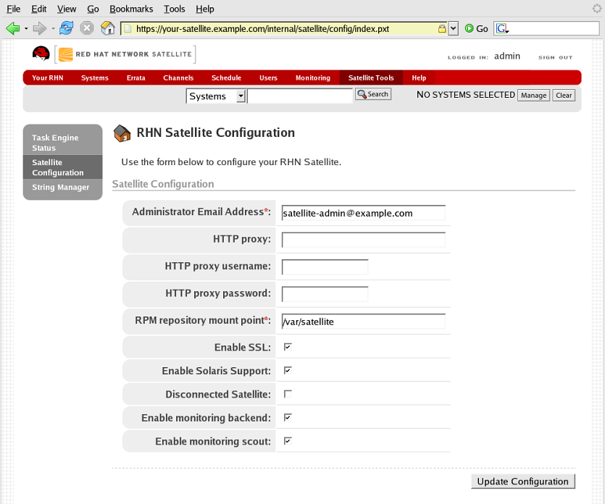Open the Tools menu
The image size is (605, 504).
(x=174, y=9)
